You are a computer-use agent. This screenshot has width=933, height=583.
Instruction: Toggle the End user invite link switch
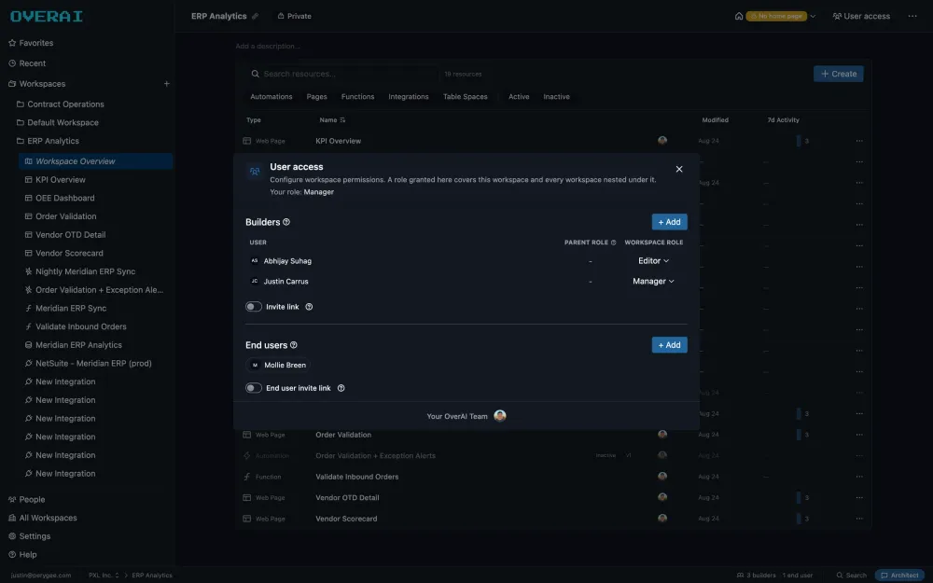(254, 388)
